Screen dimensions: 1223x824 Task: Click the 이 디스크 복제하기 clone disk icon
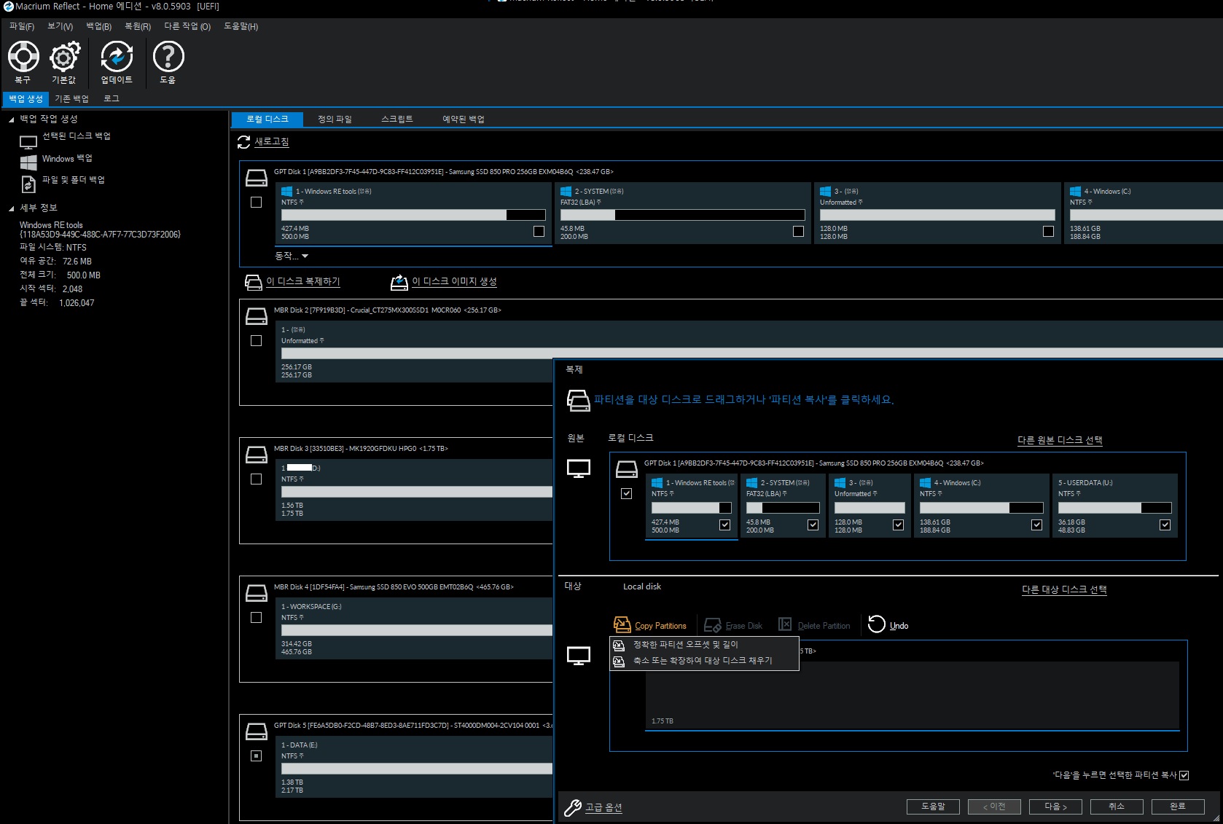point(253,282)
